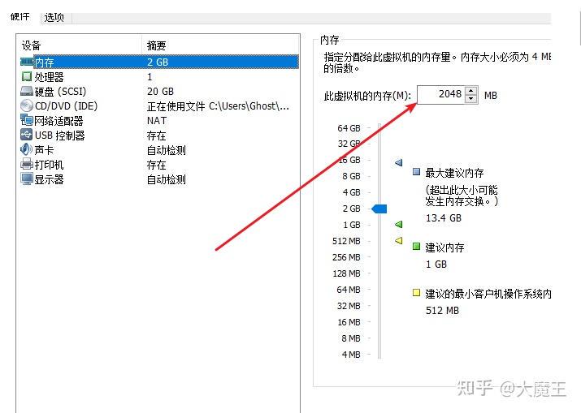Click the 64 MB label on the slider scale
Viewport: 581px width, 413px height.
349,290
